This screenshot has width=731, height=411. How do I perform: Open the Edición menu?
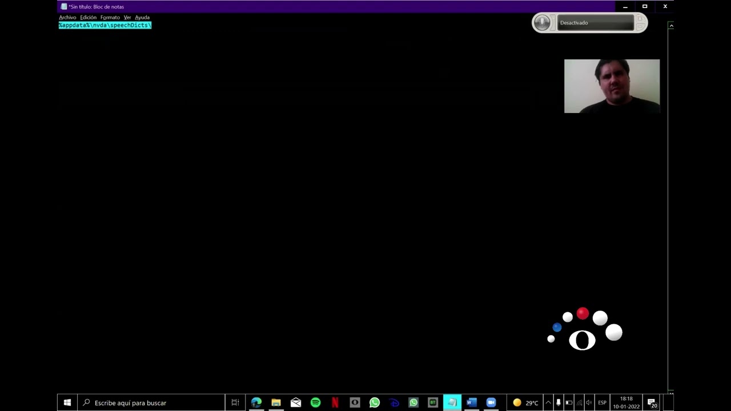89,17
